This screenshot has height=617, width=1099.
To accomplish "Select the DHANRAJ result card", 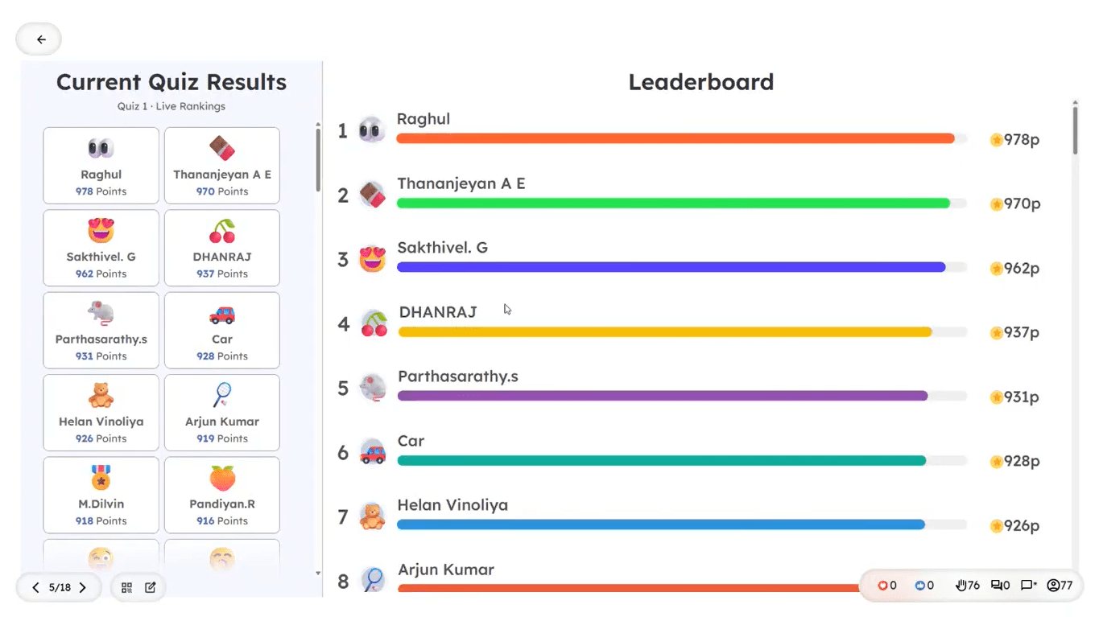I will [x=221, y=248].
